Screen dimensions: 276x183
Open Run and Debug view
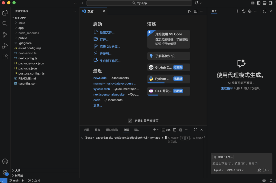5,46
